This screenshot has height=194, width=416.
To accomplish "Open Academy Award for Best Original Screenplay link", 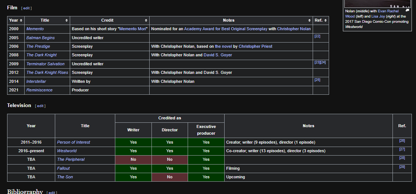I will click(226, 29).
